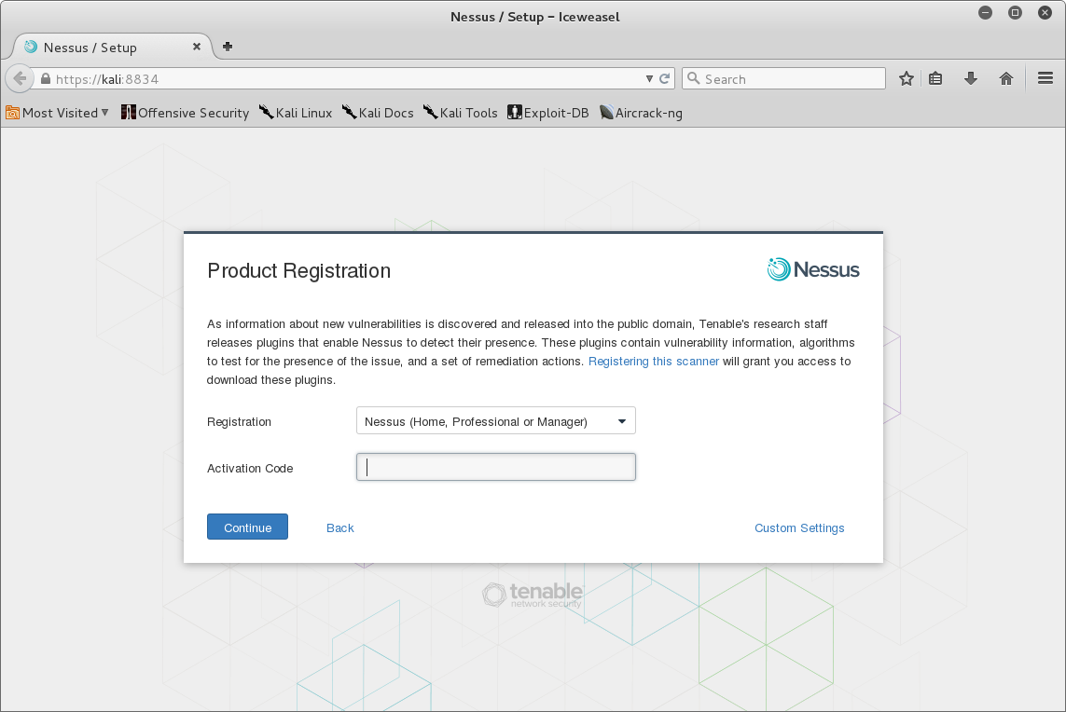Image resolution: width=1066 pixels, height=712 pixels.
Task: Open the Exploit-DB bookmark
Action: (x=548, y=113)
